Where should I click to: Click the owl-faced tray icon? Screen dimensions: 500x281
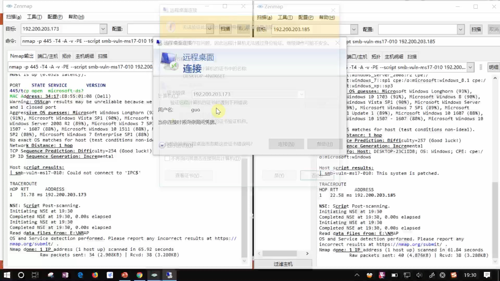[370, 275]
